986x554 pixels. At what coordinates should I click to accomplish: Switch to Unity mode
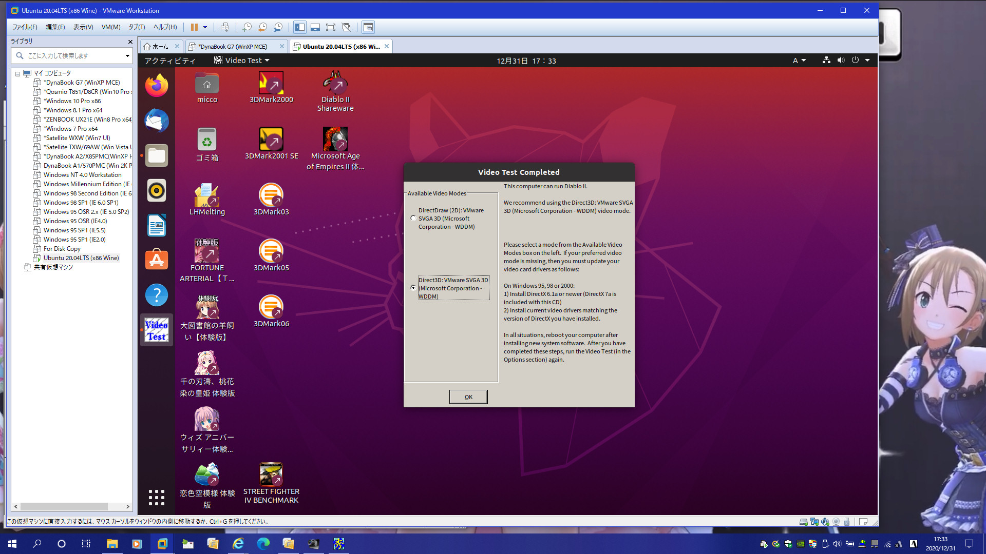(x=346, y=27)
